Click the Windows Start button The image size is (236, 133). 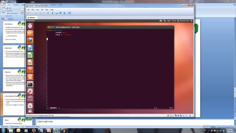pos(3,130)
